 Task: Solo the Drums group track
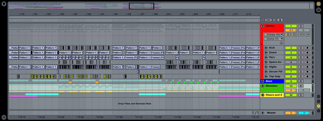coord(301,26)
